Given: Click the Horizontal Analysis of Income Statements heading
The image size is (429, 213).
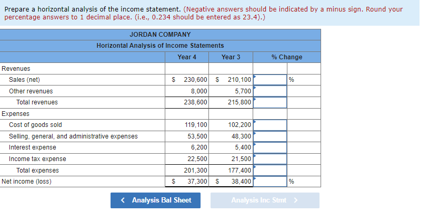Looking at the screenshot, I should click(160, 46).
